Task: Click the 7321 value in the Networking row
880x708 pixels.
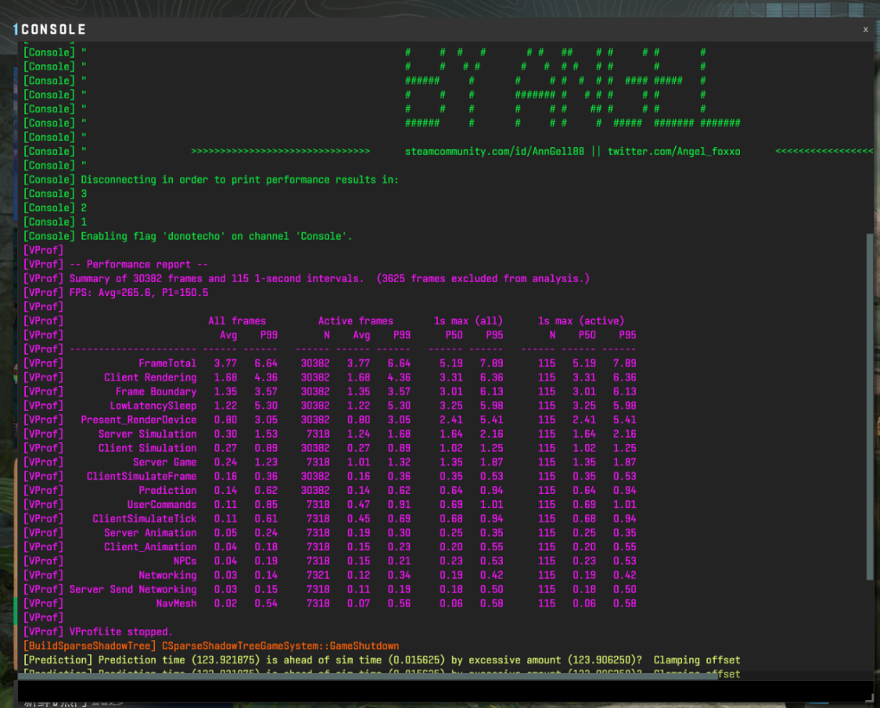Action: (318, 576)
